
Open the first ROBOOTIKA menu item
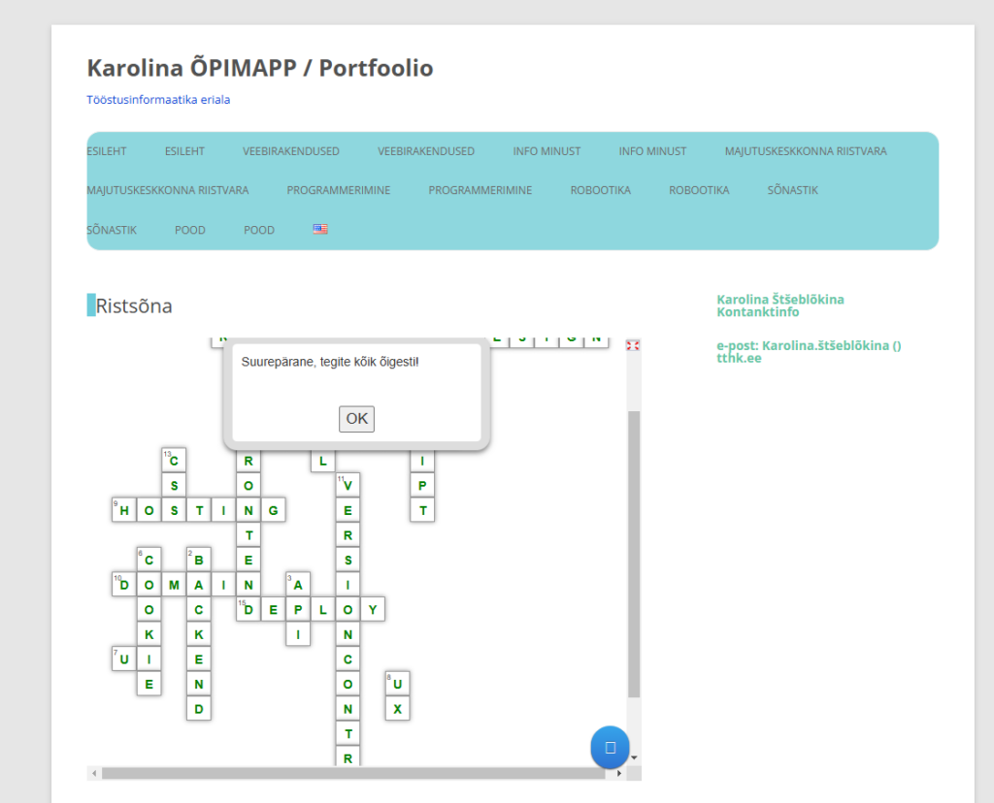tap(600, 190)
